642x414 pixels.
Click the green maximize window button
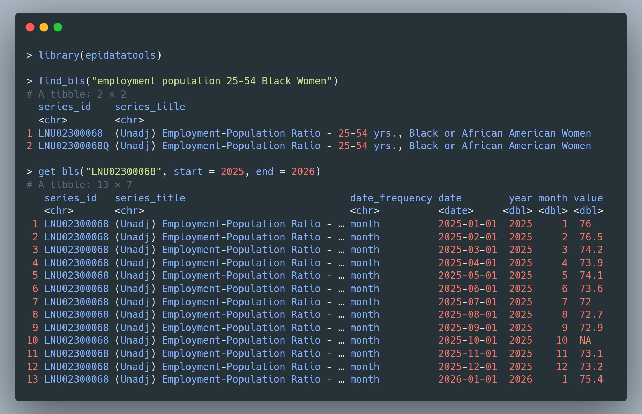(x=58, y=27)
